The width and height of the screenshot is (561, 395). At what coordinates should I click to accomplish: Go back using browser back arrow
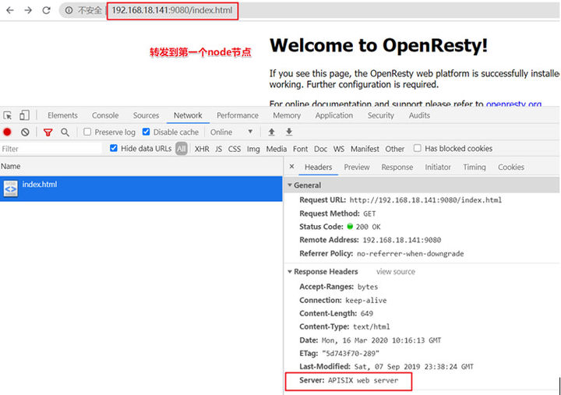click(10, 10)
